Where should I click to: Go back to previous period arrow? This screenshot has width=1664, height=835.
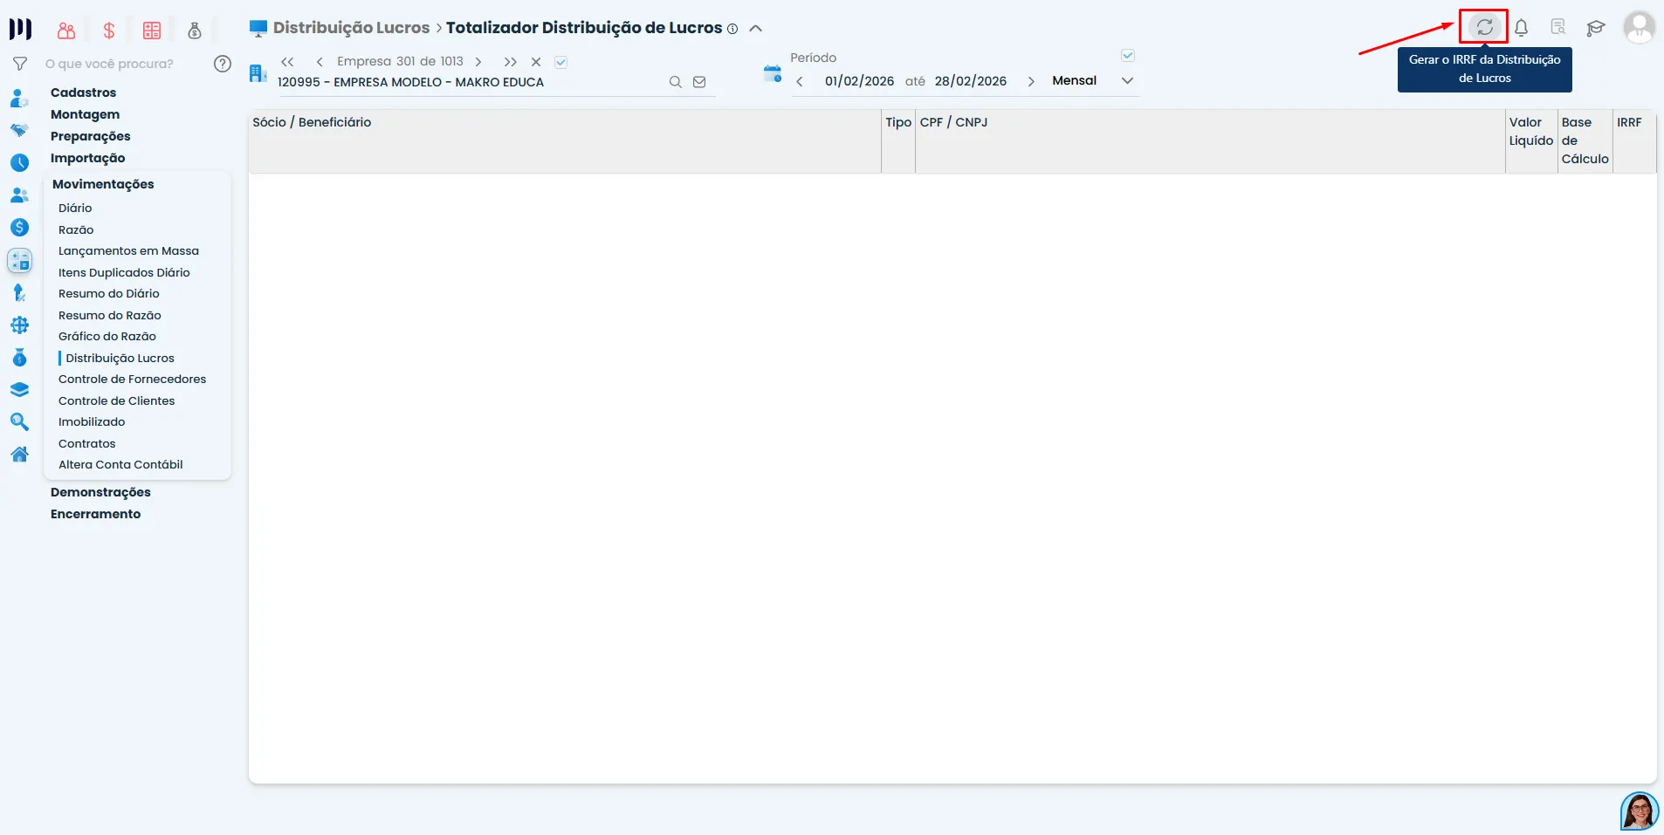point(800,81)
